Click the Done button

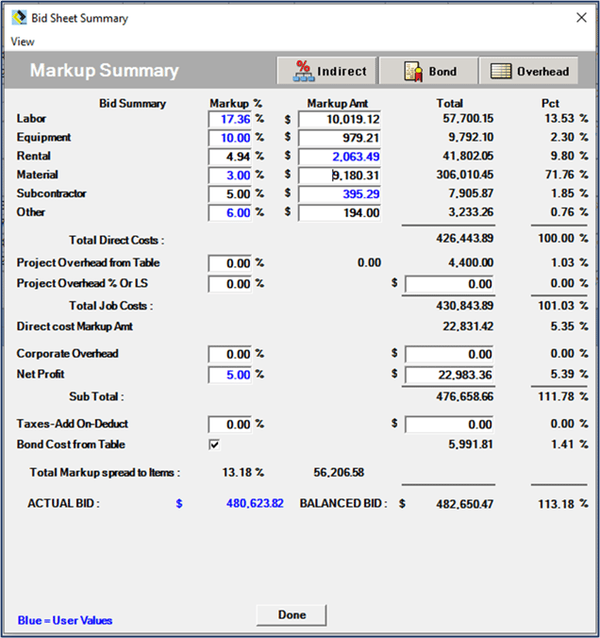click(x=292, y=614)
